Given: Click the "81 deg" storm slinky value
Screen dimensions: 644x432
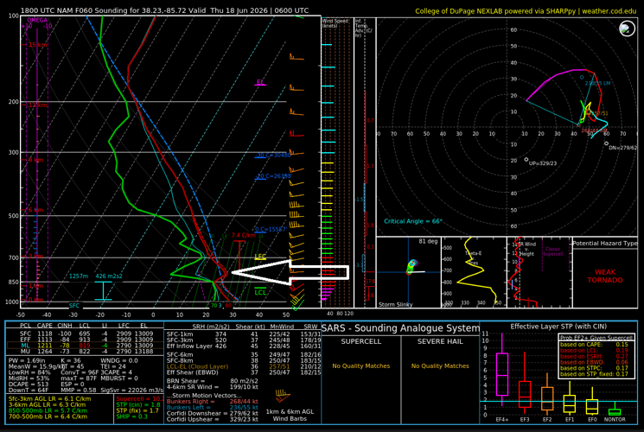Looking at the screenshot, I should click(x=428, y=241).
